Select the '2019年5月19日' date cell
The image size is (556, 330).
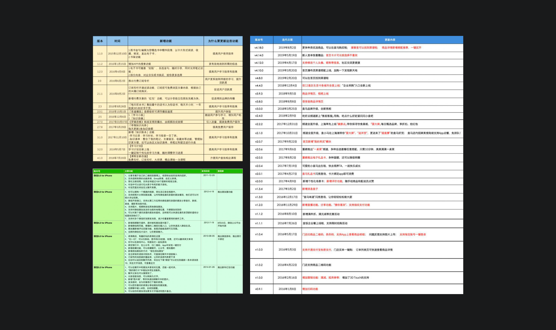point(287,55)
